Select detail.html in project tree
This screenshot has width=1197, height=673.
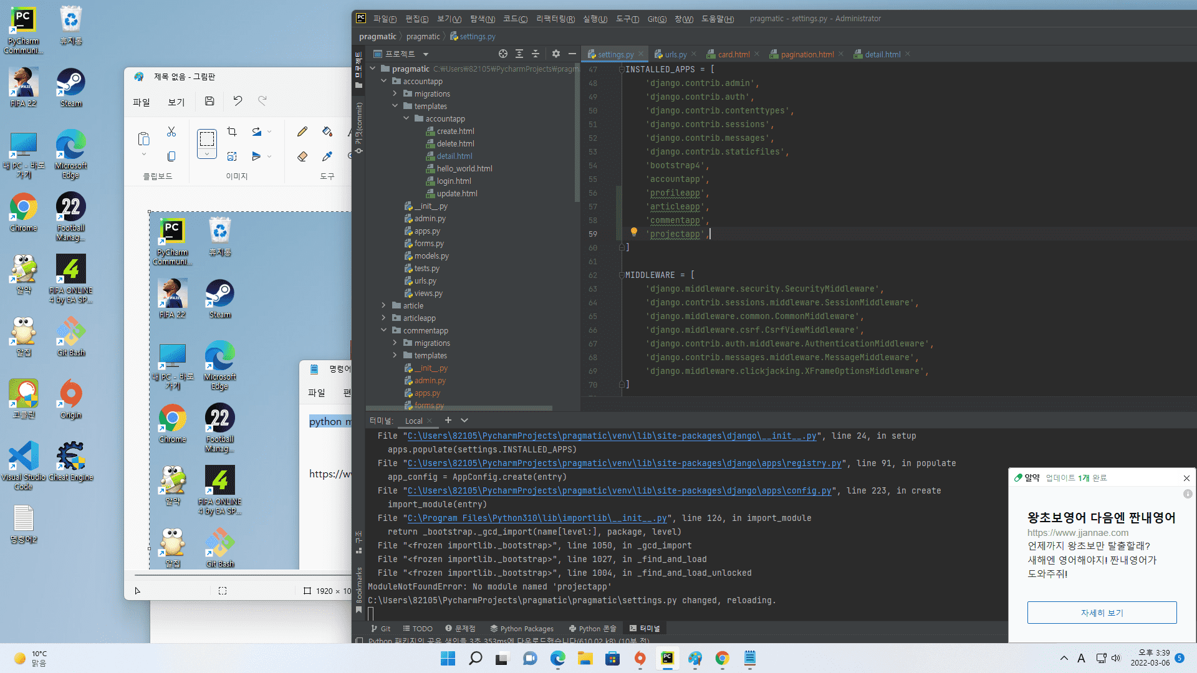tap(454, 156)
